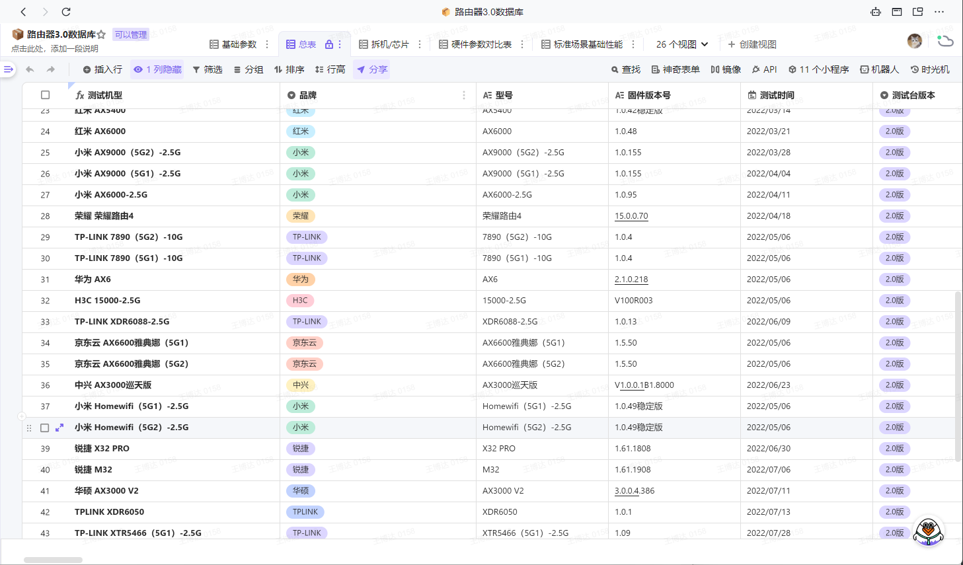This screenshot has width=963, height=565.
Task: Open 品牌 column options menu
Action: (x=464, y=95)
